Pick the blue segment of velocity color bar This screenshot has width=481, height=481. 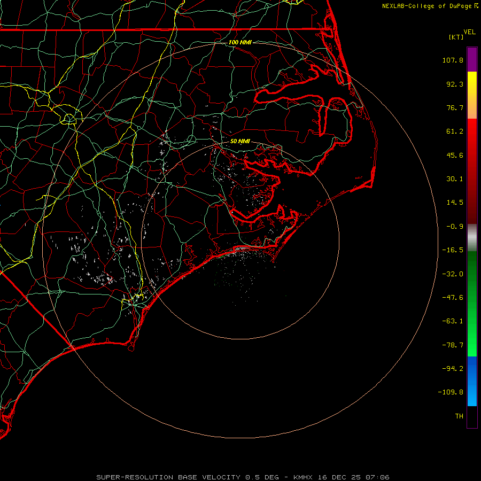(x=472, y=381)
